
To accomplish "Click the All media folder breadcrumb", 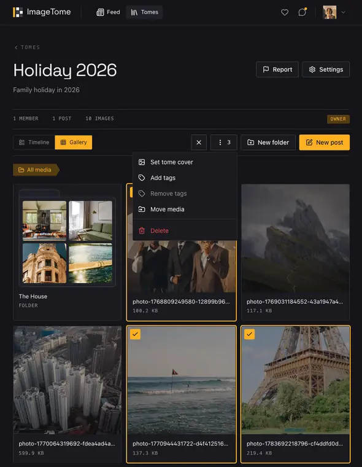I will (36, 170).
